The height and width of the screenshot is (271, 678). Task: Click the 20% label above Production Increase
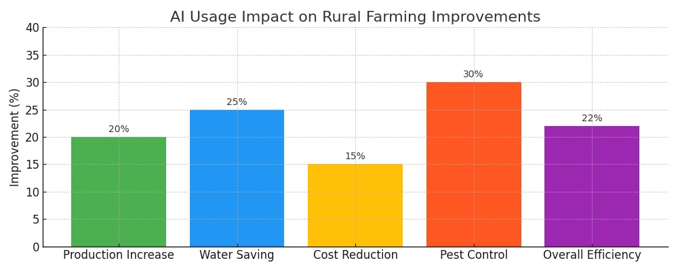pyautogui.click(x=119, y=129)
